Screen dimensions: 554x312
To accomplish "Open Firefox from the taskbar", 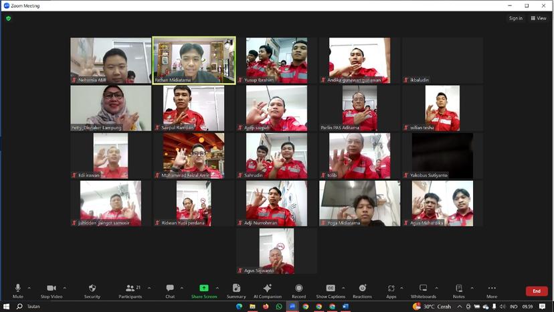I will click(266, 307).
